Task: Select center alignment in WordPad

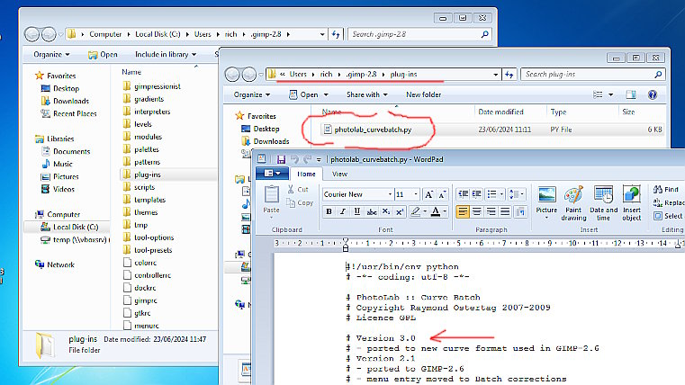Action: (x=476, y=211)
